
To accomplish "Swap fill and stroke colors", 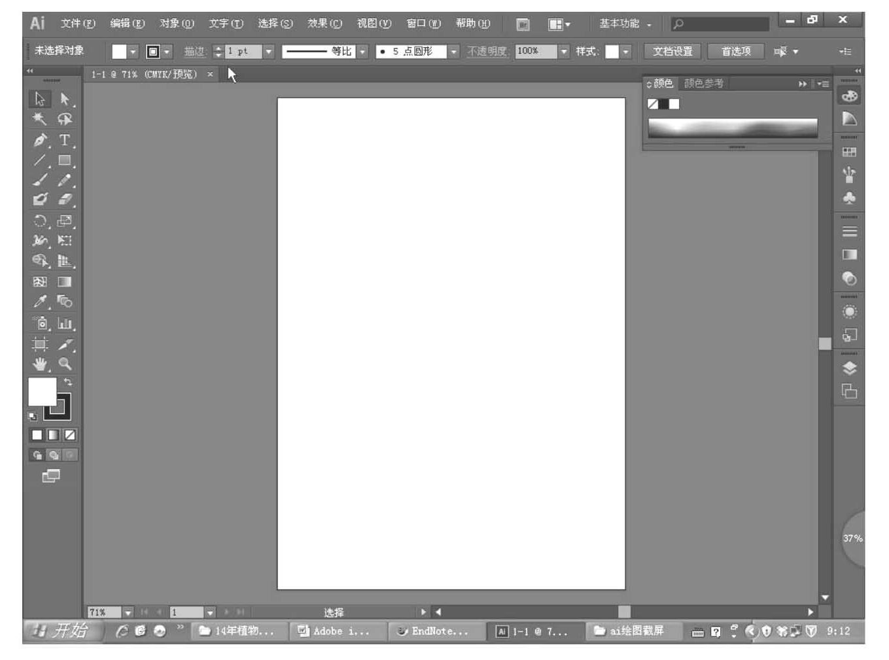I will pyautogui.click(x=68, y=382).
